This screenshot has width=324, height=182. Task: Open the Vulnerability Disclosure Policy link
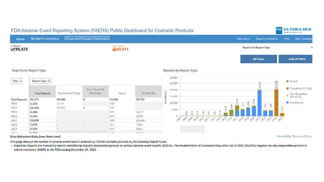point(294,136)
